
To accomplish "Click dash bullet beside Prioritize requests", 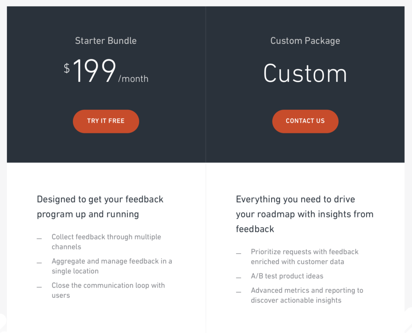I will pos(239,253).
